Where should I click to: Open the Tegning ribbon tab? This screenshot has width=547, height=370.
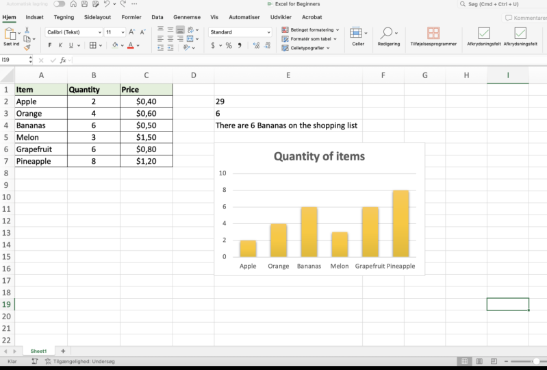64,17
